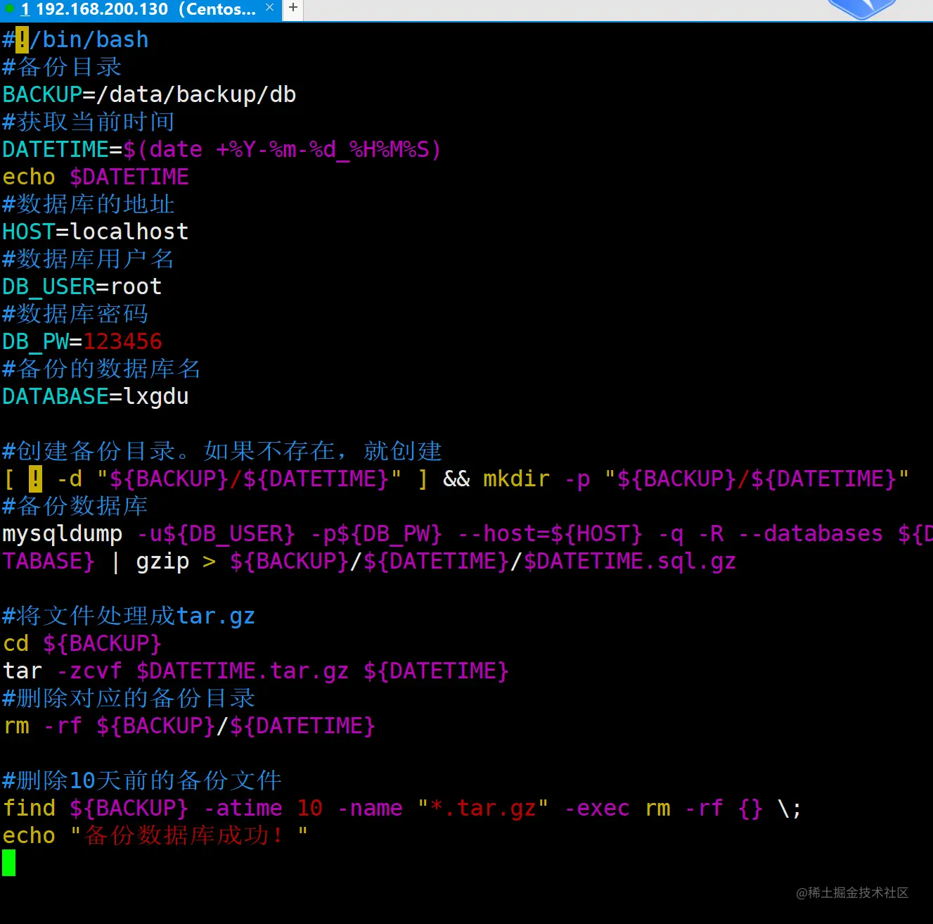Click the -p${DB_PW} option

coord(376,533)
